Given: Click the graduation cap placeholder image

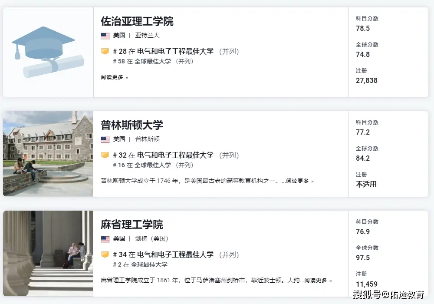Looking at the screenshot, I should [x=48, y=52].
